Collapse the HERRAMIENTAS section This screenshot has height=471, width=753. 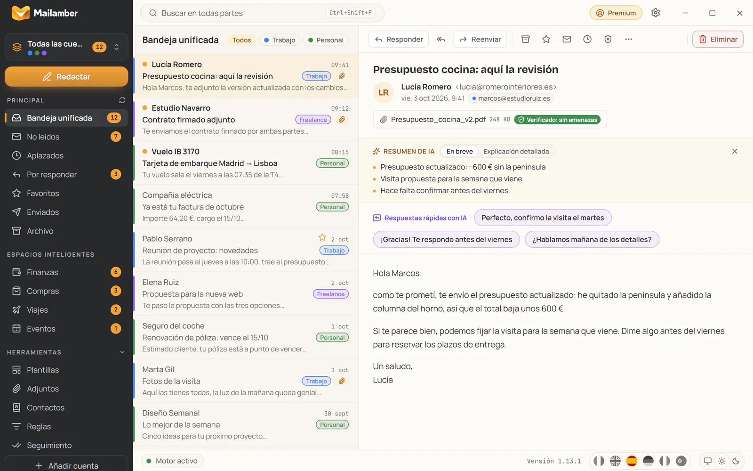coord(122,352)
